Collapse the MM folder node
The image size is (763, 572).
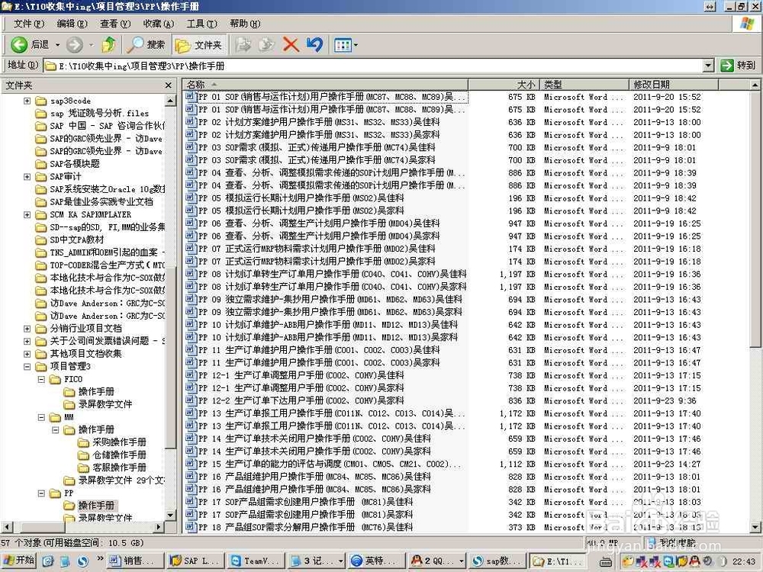click(41, 417)
